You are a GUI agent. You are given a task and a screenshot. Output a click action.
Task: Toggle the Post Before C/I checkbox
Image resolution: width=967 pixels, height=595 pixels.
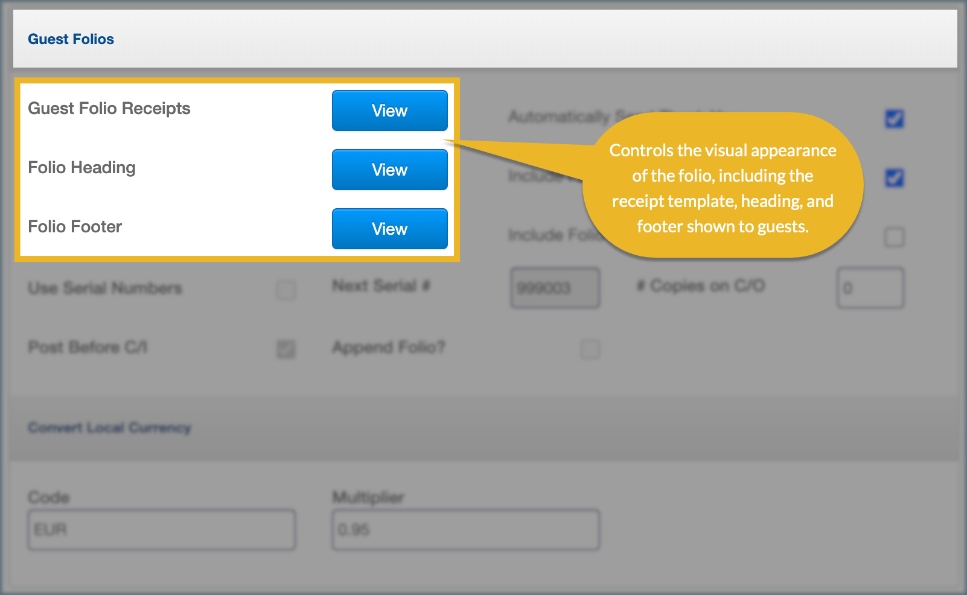click(286, 349)
